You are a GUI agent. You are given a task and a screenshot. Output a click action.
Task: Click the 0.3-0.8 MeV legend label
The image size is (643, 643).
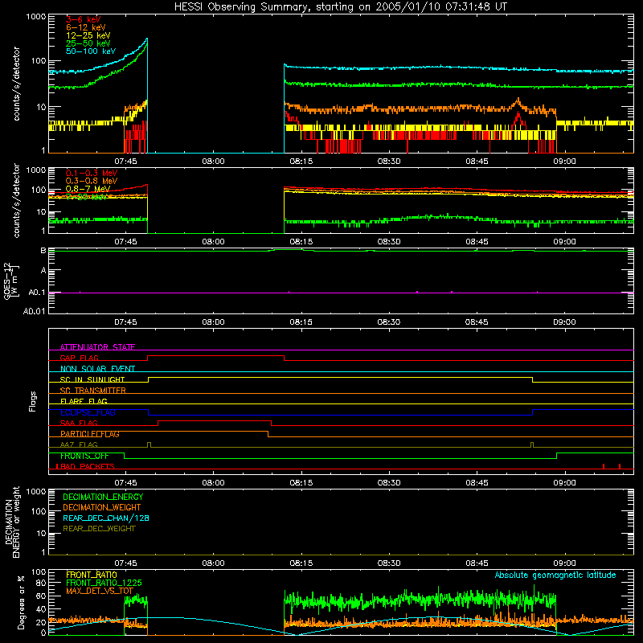click(x=92, y=181)
